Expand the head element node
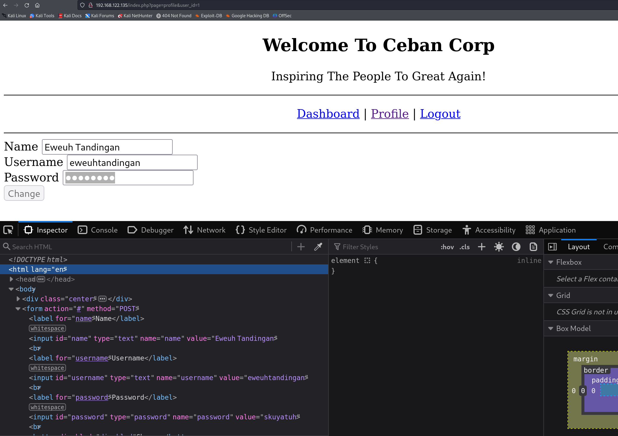 [x=11, y=279]
